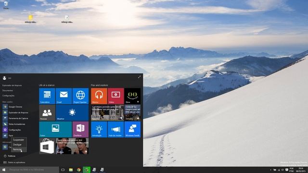Viewport: 308px width, 173px height.
Task: Open Todos os aplicativos list
Action: coord(14,162)
